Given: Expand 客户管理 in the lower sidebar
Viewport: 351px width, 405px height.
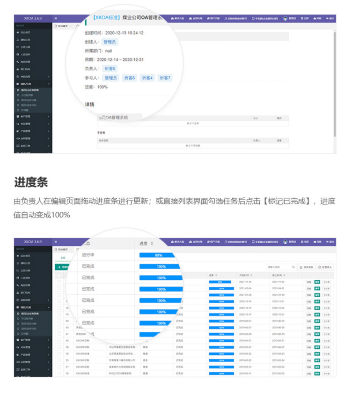Looking at the screenshot, I should [x=34, y=340].
